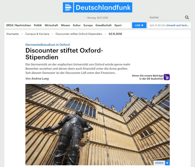This screenshot has width=195, height=167.
Task: Open current program Umwelt und Verb... link
Action: 178,25
